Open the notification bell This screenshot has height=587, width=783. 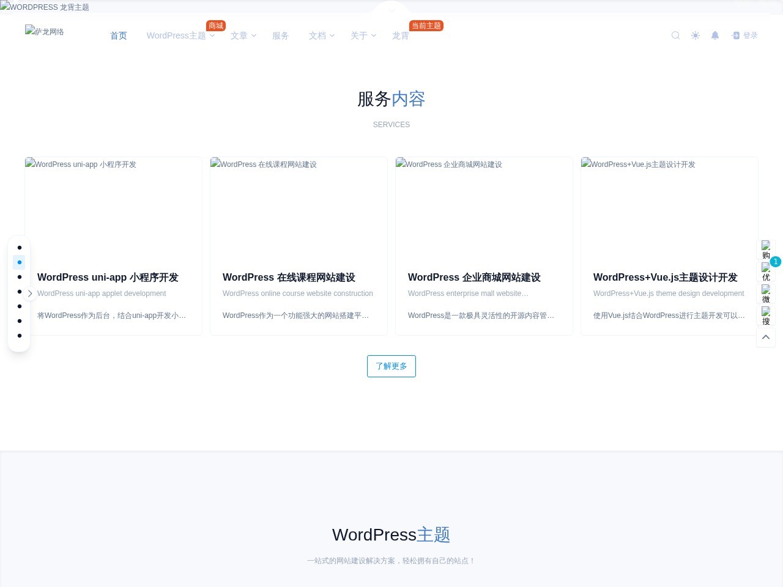pos(714,35)
